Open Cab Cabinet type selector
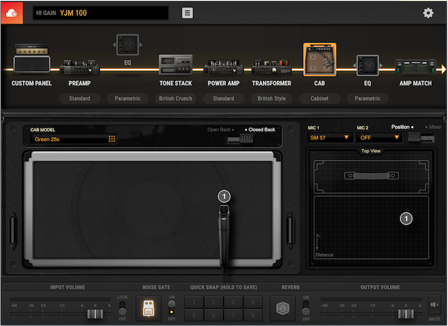448x326 pixels. (320, 99)
